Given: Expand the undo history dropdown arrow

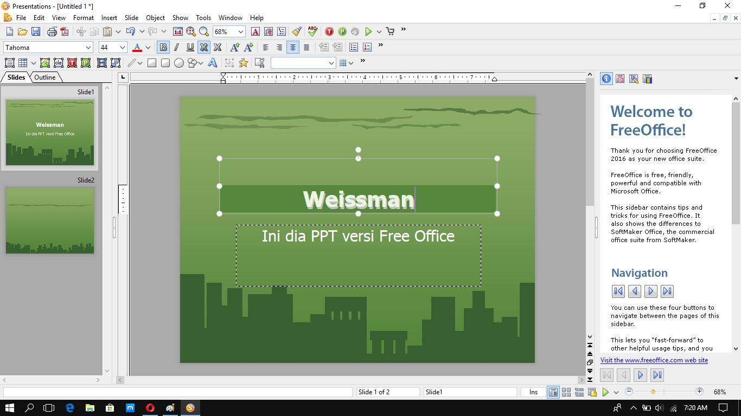Looking at the screenshot, I should [x=142, y=31].
